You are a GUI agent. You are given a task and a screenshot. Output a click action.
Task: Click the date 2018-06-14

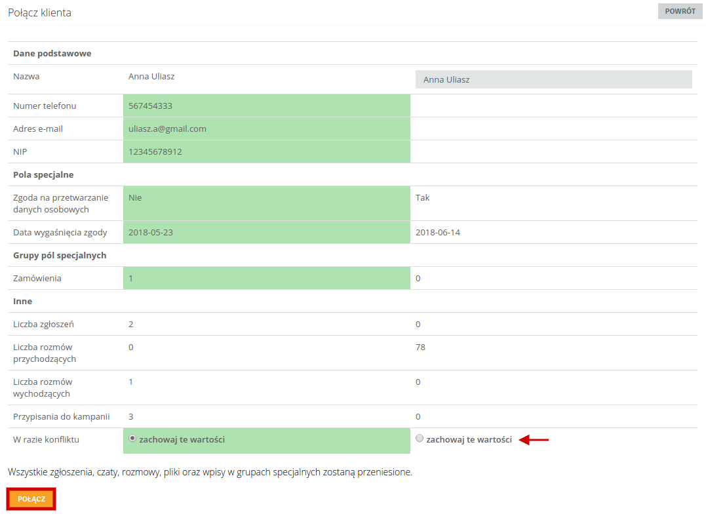(x=438, y=232)
